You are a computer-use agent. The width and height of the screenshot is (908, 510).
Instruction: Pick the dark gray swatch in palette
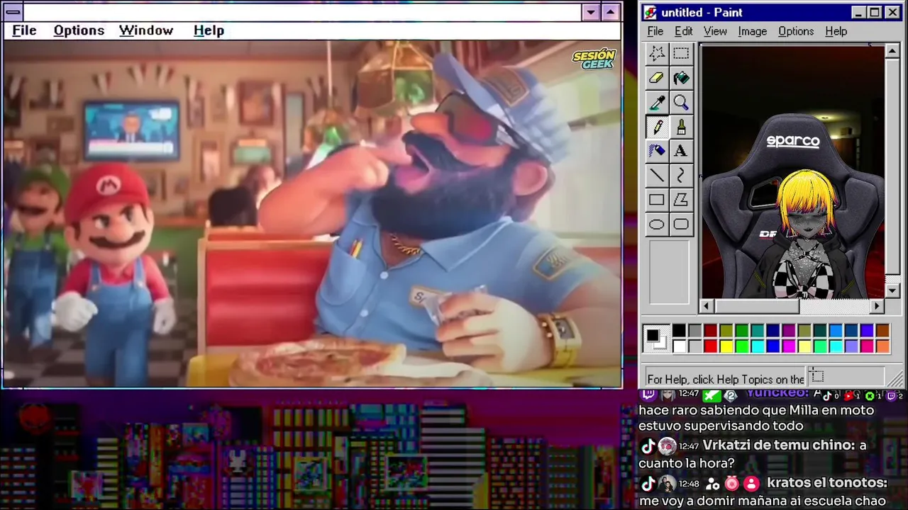(x=694, y=331)
